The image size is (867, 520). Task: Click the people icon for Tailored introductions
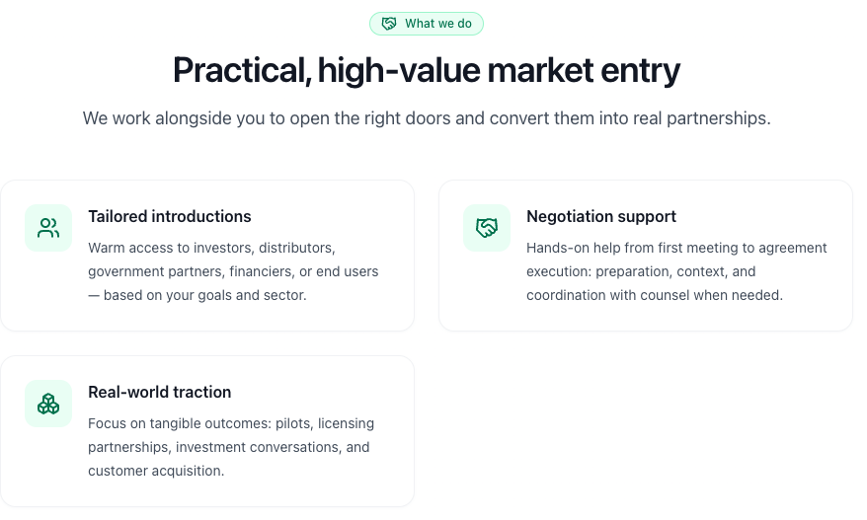click(x=48, y=228)
